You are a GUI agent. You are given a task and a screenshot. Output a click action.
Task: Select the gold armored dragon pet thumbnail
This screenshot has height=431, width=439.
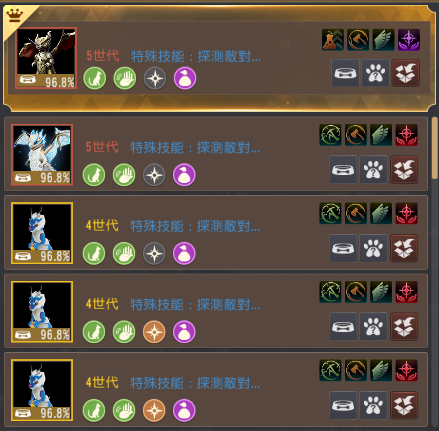pos(46,58)
